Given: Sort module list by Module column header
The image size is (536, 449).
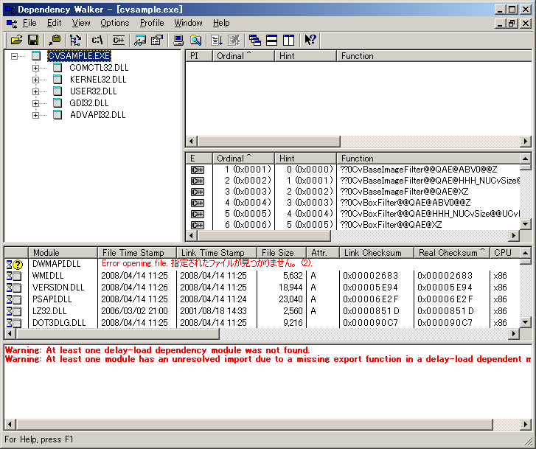Looking at the screenshot, I should click(63, 253).
